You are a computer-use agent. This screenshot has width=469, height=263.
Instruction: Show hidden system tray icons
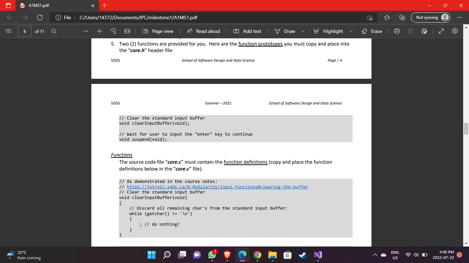[376, 255]
